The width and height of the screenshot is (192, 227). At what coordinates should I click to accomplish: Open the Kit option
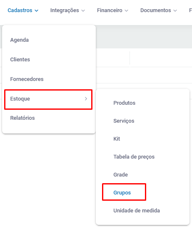[117, 139]
